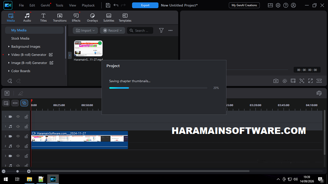
Task: Open the Edit menu
Action: point(32,5)
